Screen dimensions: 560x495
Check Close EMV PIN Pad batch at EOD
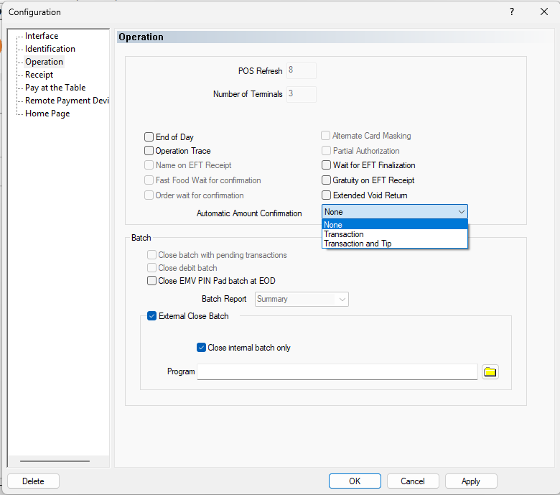(x=152, y=281)
